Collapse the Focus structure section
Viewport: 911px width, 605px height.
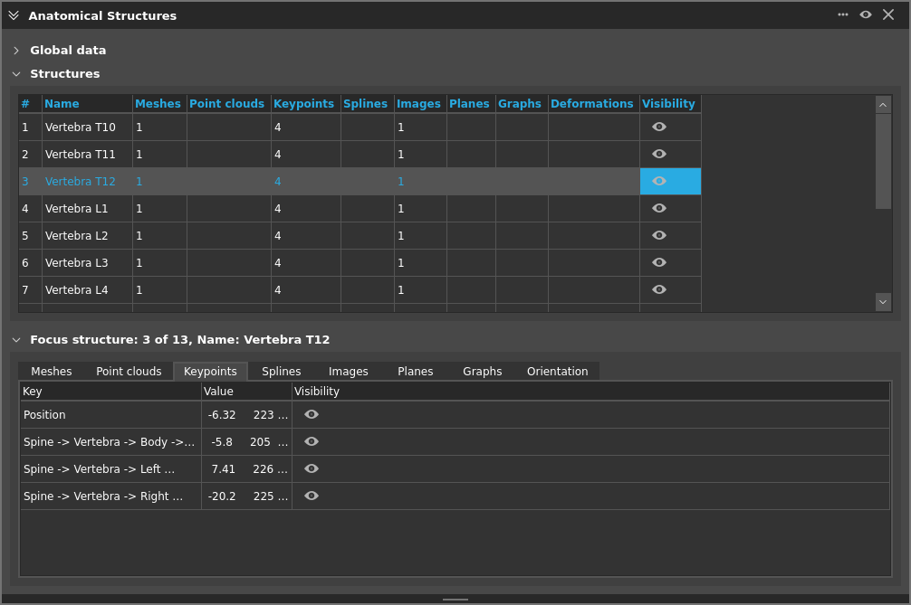[x=16, y=340]
